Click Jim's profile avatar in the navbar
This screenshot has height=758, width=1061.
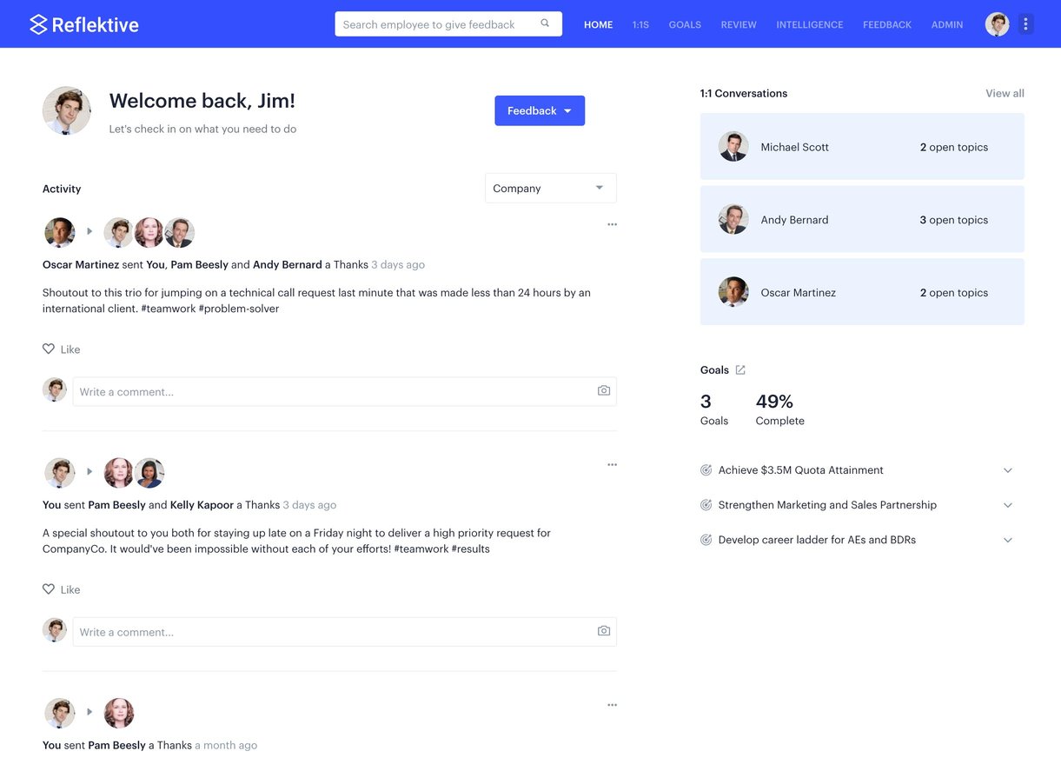[997, 23]
